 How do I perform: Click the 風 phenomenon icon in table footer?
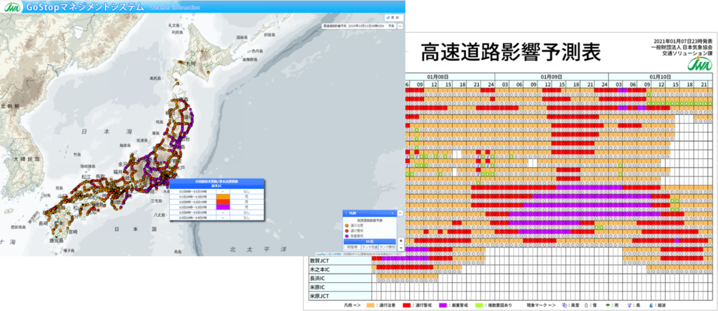[x=629, y=305]
